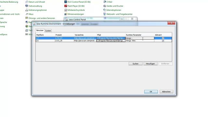Close the Java Runtime Environment dialog

171,23
